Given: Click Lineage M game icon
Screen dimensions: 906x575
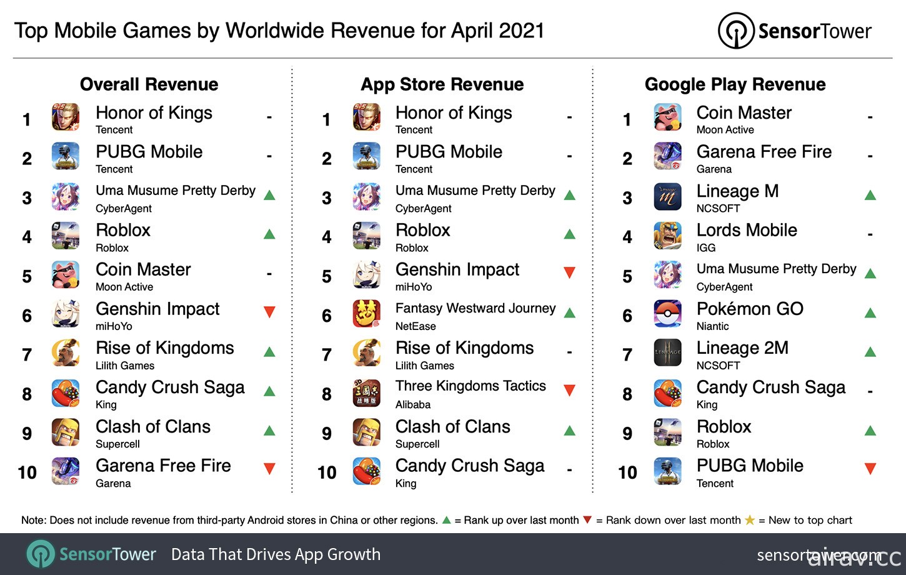Looking at the screenshot, I should (x=668, y=196).
